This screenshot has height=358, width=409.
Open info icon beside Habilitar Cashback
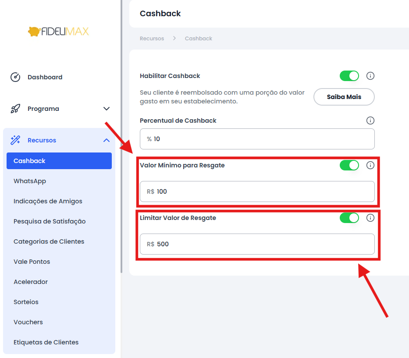(x=370, y=76)
